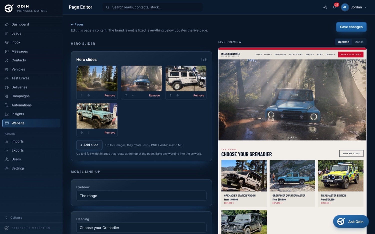Edit the Heading field 'Choose your Grenadier'
375x234 pixels.
(x=141, y=228)
